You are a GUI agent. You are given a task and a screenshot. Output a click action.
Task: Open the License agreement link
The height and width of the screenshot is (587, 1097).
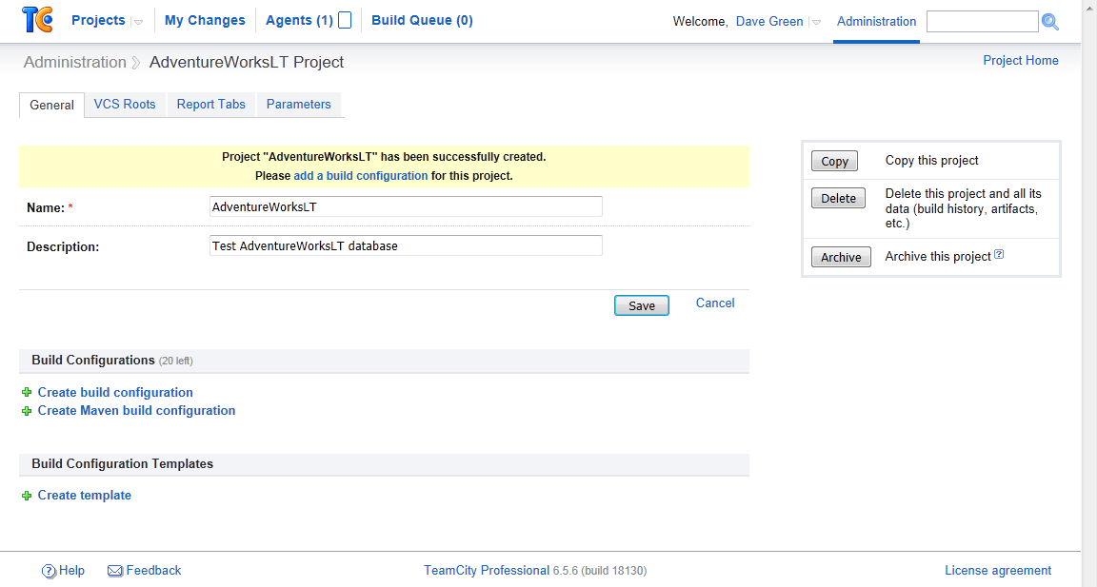tap(998, 571)
